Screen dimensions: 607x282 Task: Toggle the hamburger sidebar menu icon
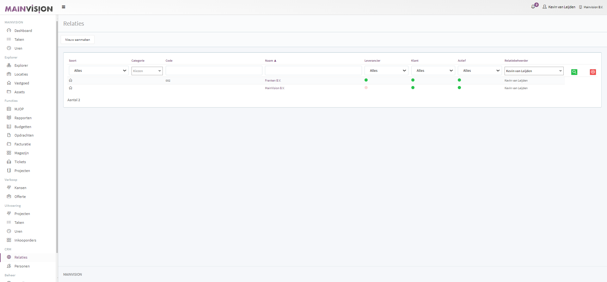[x=64, y=7]
